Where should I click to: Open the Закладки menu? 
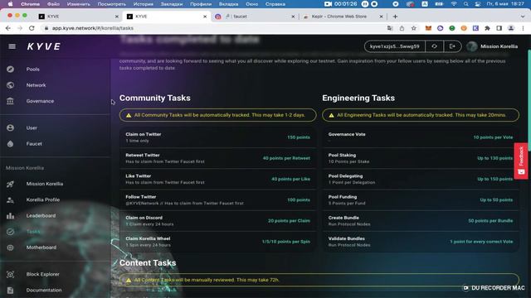[x=172, y=4]
